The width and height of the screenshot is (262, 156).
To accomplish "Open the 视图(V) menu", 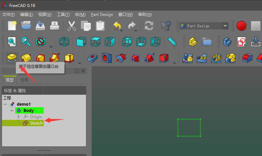I will point(45,15).
